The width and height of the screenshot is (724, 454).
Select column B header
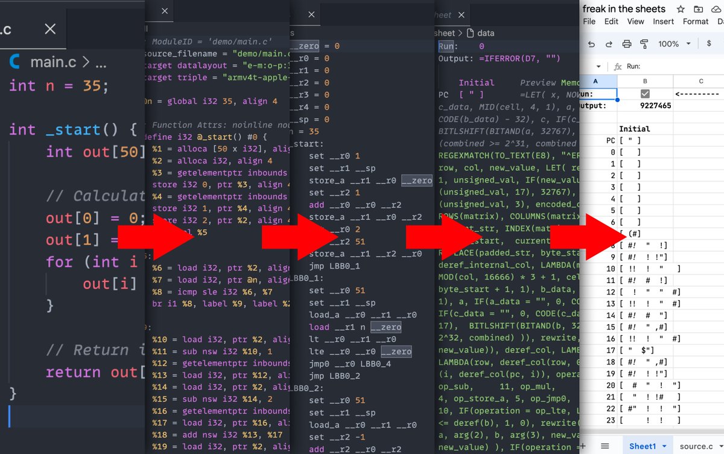(645, 82)
